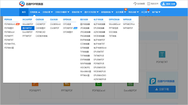
Task: Select PDF转Excel menu entry
Action: tap(9, 32)
